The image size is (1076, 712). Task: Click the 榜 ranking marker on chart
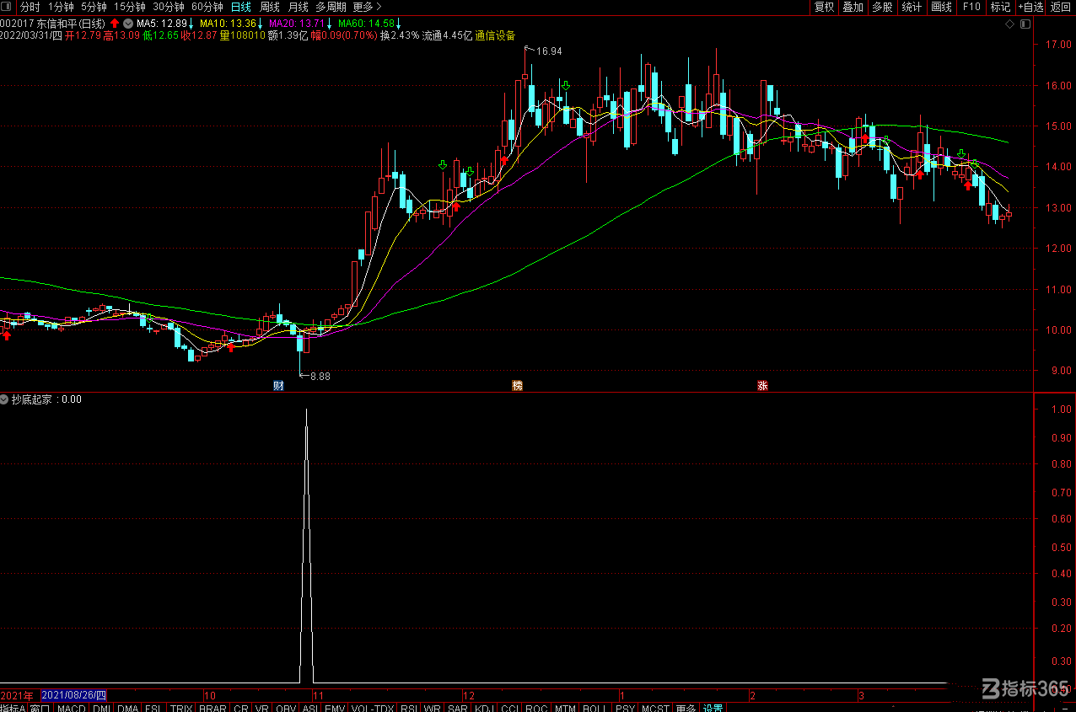pyautogui.click(x=518, y=386)
